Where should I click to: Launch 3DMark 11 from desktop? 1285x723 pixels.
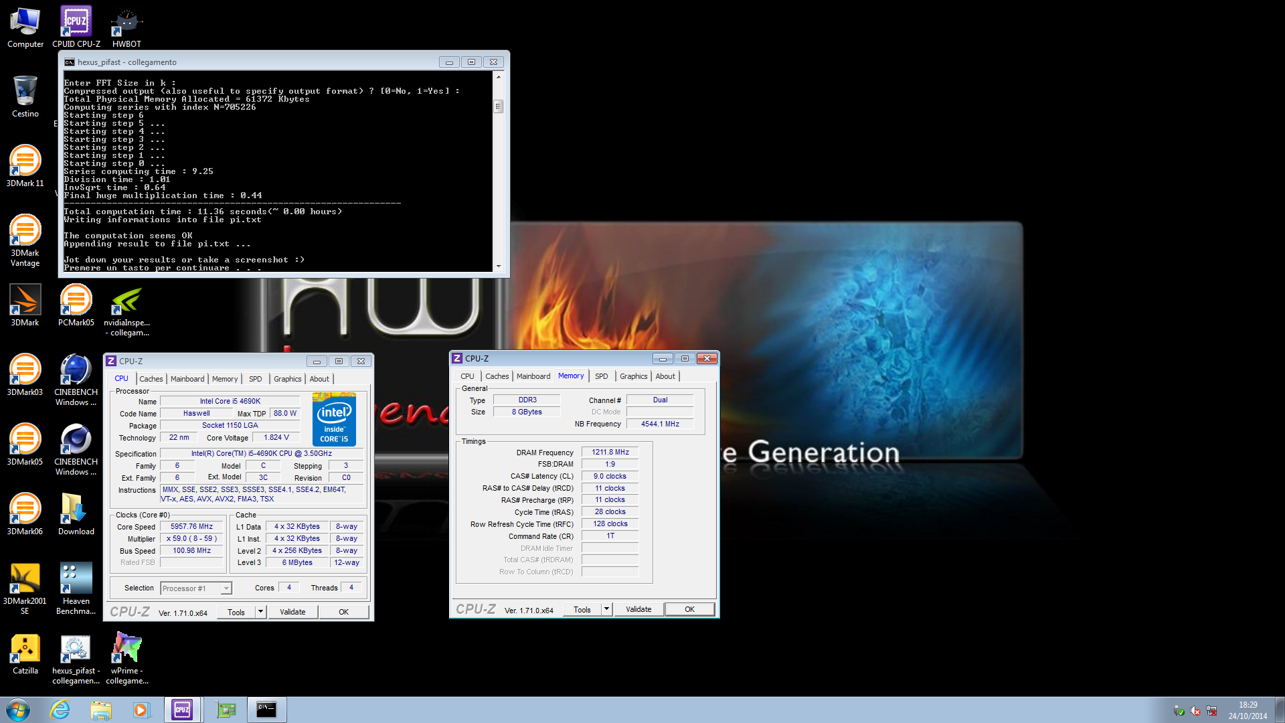(25, 167)
